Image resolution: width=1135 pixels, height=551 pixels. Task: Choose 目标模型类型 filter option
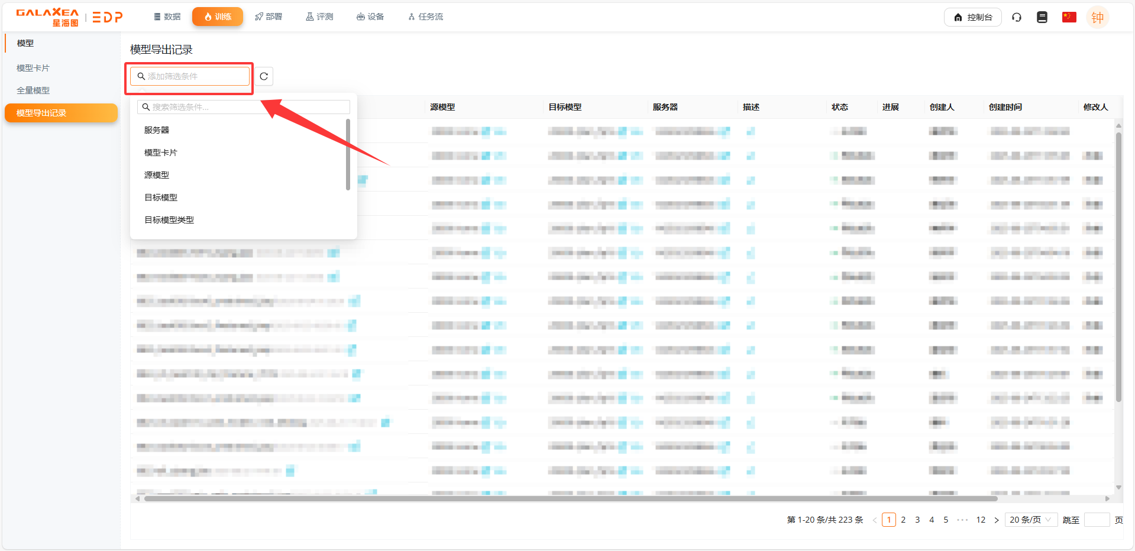[x=169, y=220]
